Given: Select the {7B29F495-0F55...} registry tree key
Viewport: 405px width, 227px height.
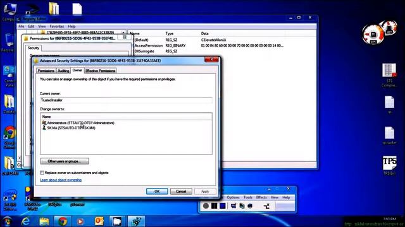Looking at the screenshot, I should tap(80, 32).
